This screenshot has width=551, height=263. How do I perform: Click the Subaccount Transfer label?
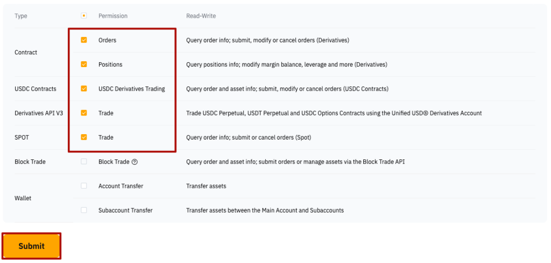click(125, 210)
